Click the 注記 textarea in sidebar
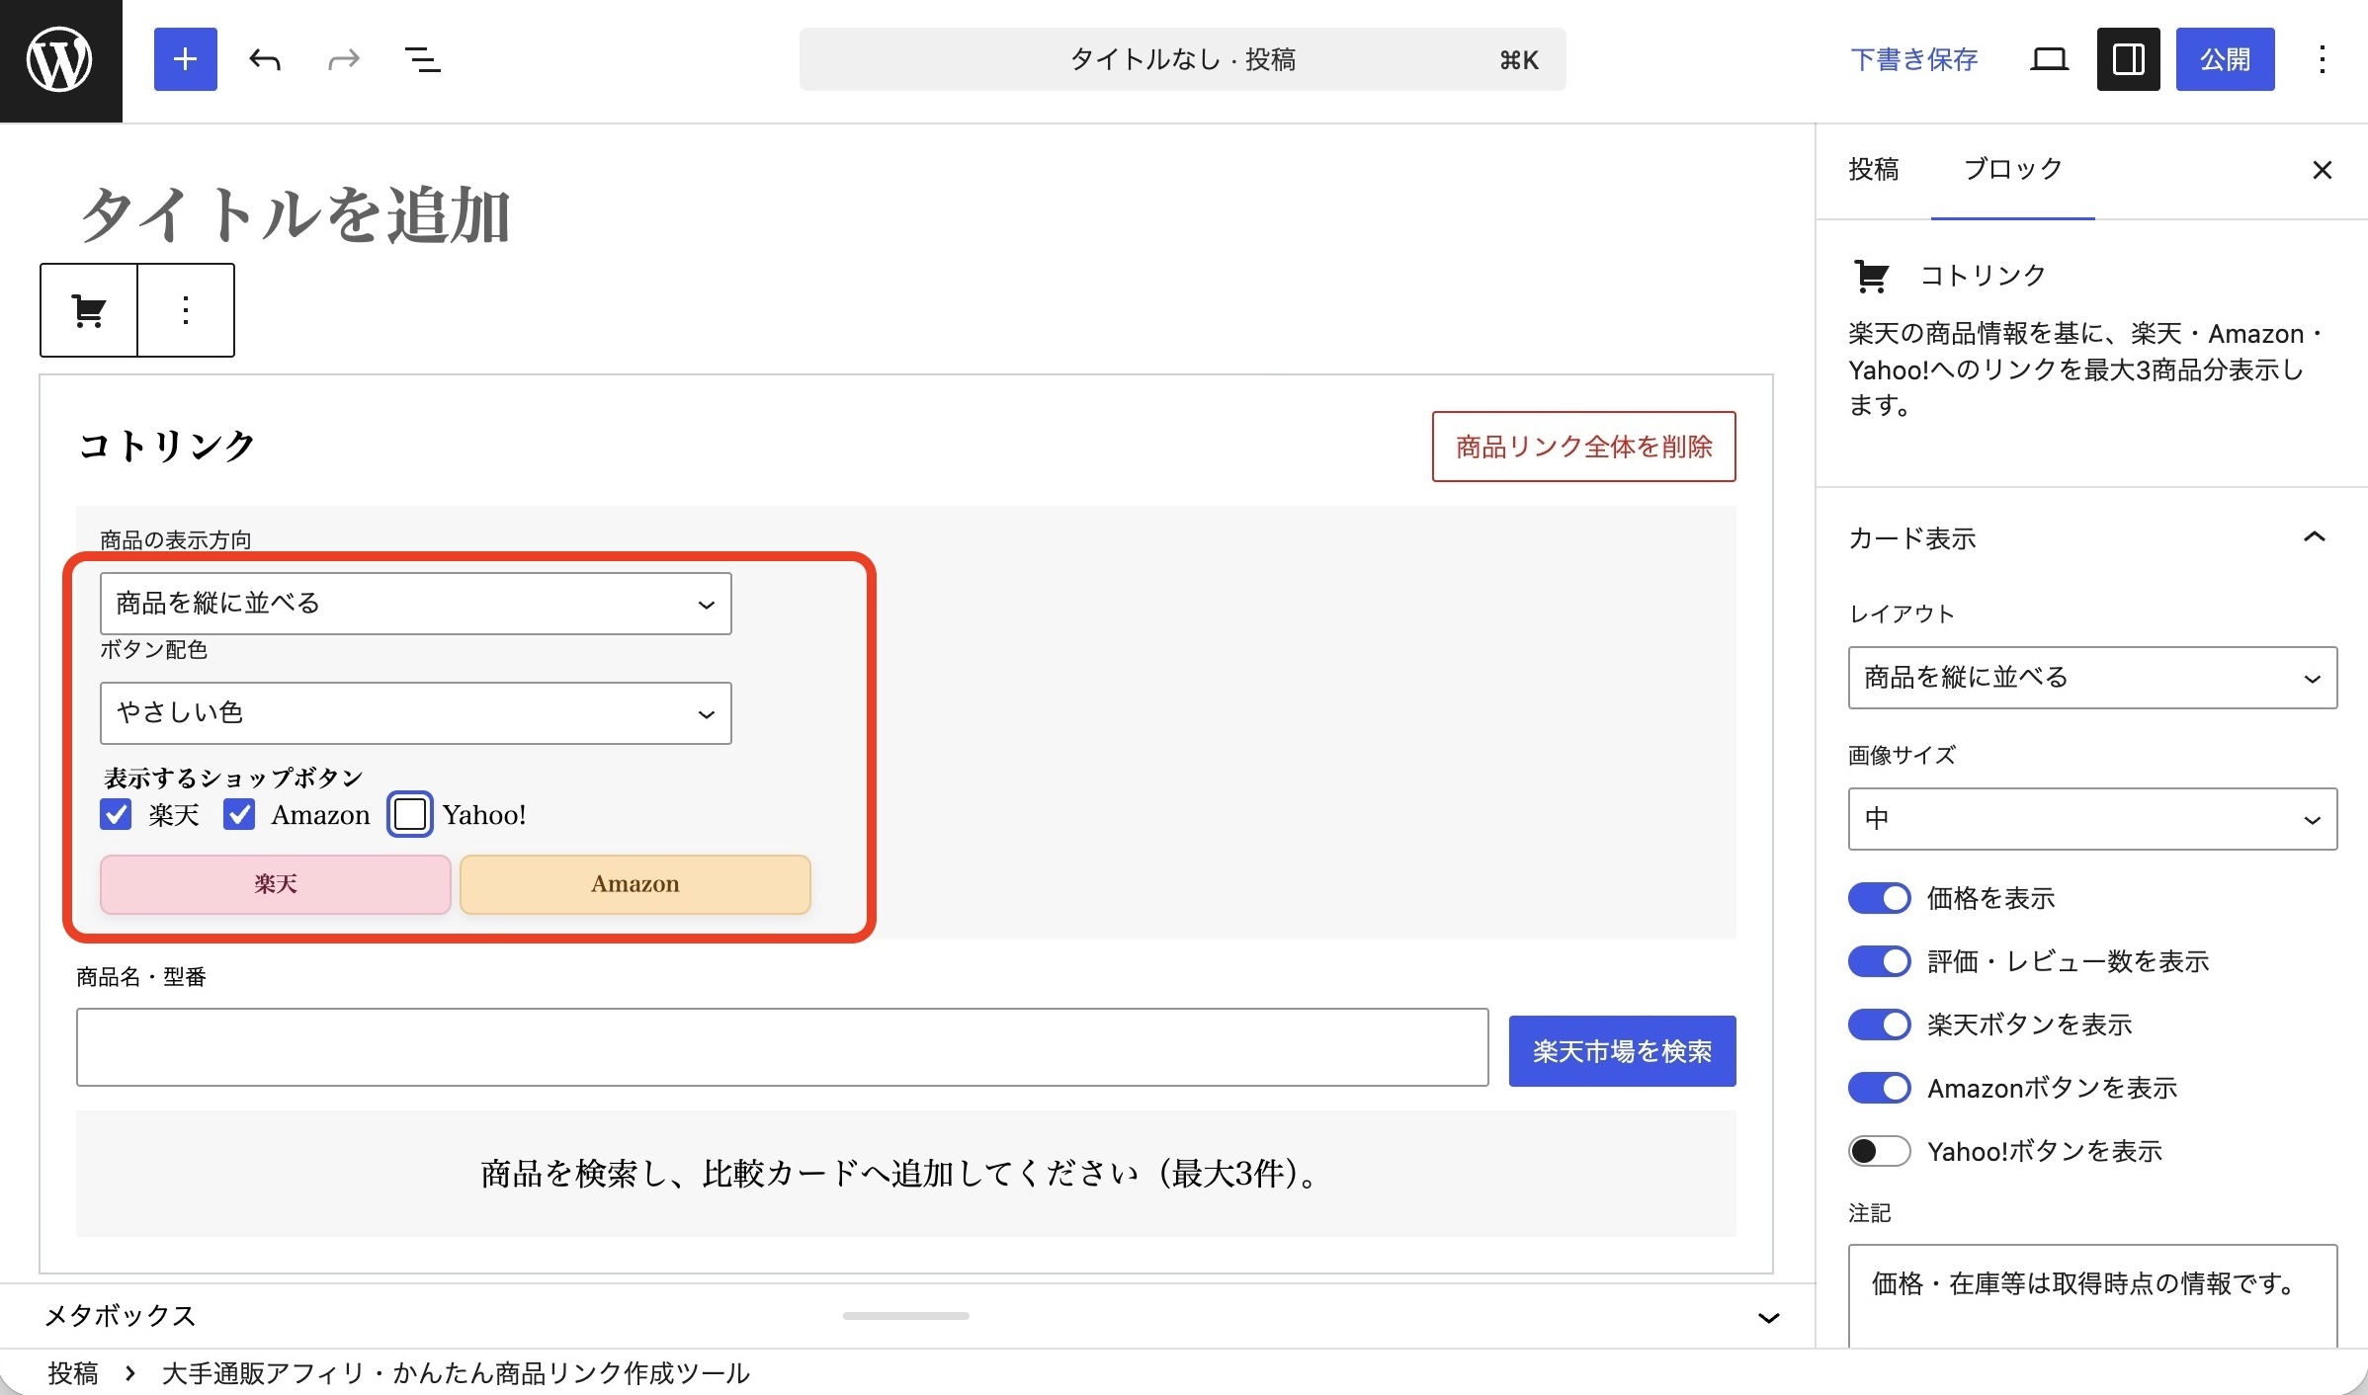The height and width of the screenshot is (1395, 2368). (x=2092, y=1295)
